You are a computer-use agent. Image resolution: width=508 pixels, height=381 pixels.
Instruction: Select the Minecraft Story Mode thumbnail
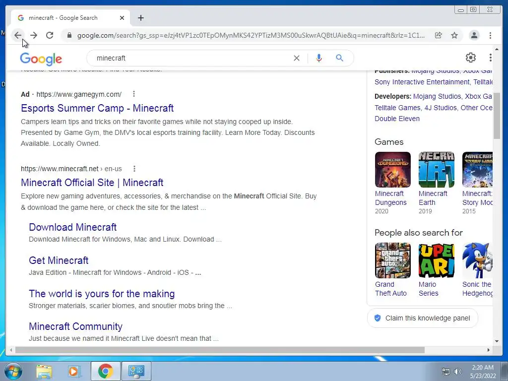[x=478, y=170]
